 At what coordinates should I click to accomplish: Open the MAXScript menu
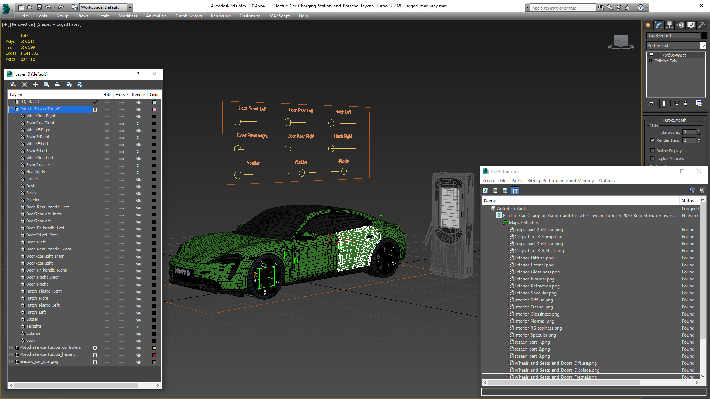(x=279, y=16)
